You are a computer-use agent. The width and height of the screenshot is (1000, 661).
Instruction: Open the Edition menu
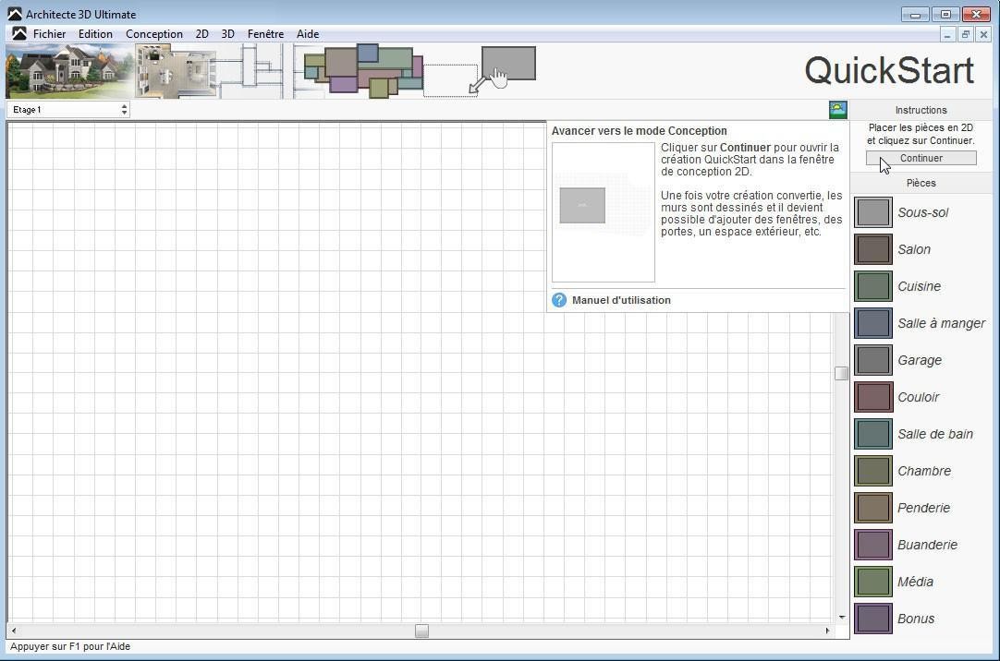coord(96,34)
